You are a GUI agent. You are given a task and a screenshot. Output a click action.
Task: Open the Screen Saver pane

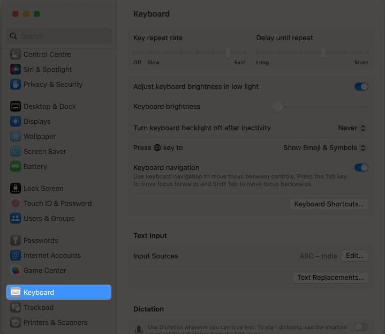(59, 151)
